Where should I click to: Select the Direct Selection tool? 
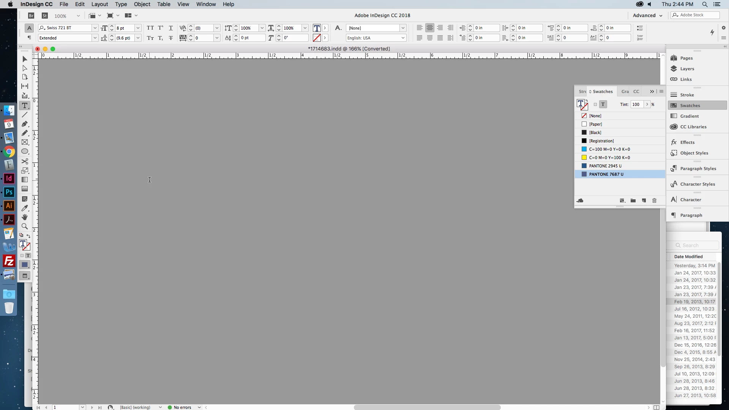(x=25, y=68)
